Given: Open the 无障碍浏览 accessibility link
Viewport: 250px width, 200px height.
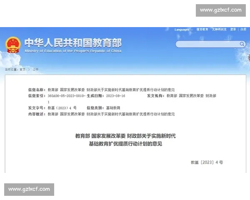Looking at the screenshot, I should click(219, 29).
